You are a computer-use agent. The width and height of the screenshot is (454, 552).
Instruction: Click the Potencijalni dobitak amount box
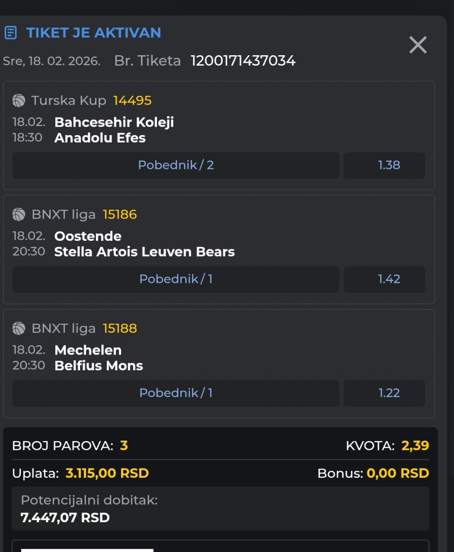click(x=220, y=509)
